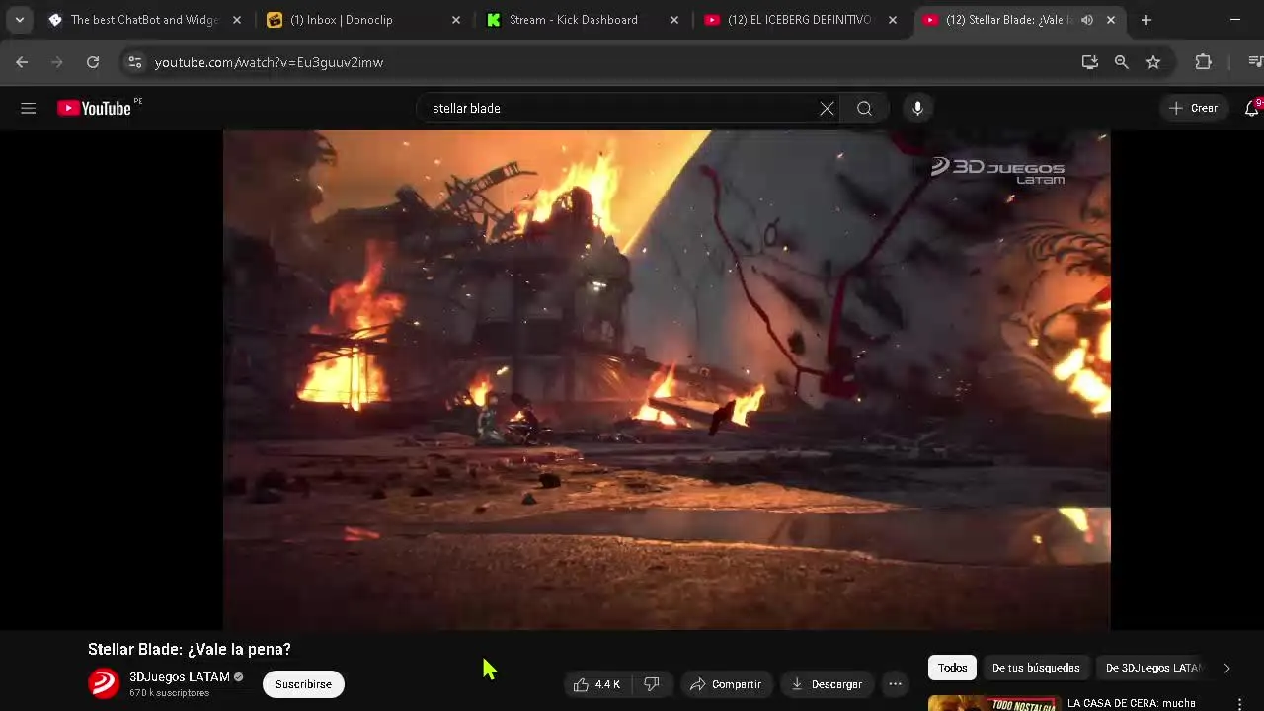Close the Kick Dashboard tab

[x=674, y=20]
